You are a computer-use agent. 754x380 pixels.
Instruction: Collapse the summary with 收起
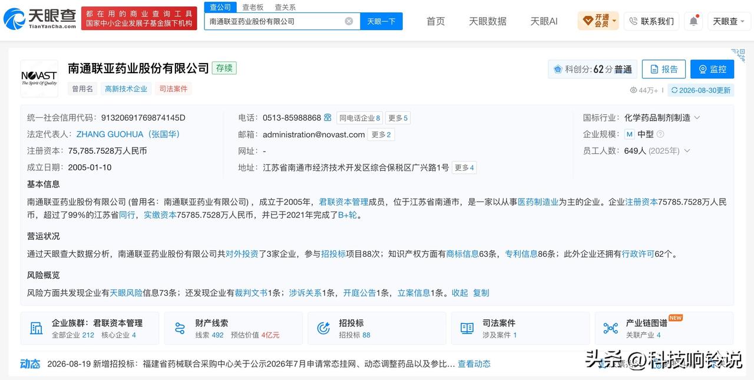(x=460, y=293)
